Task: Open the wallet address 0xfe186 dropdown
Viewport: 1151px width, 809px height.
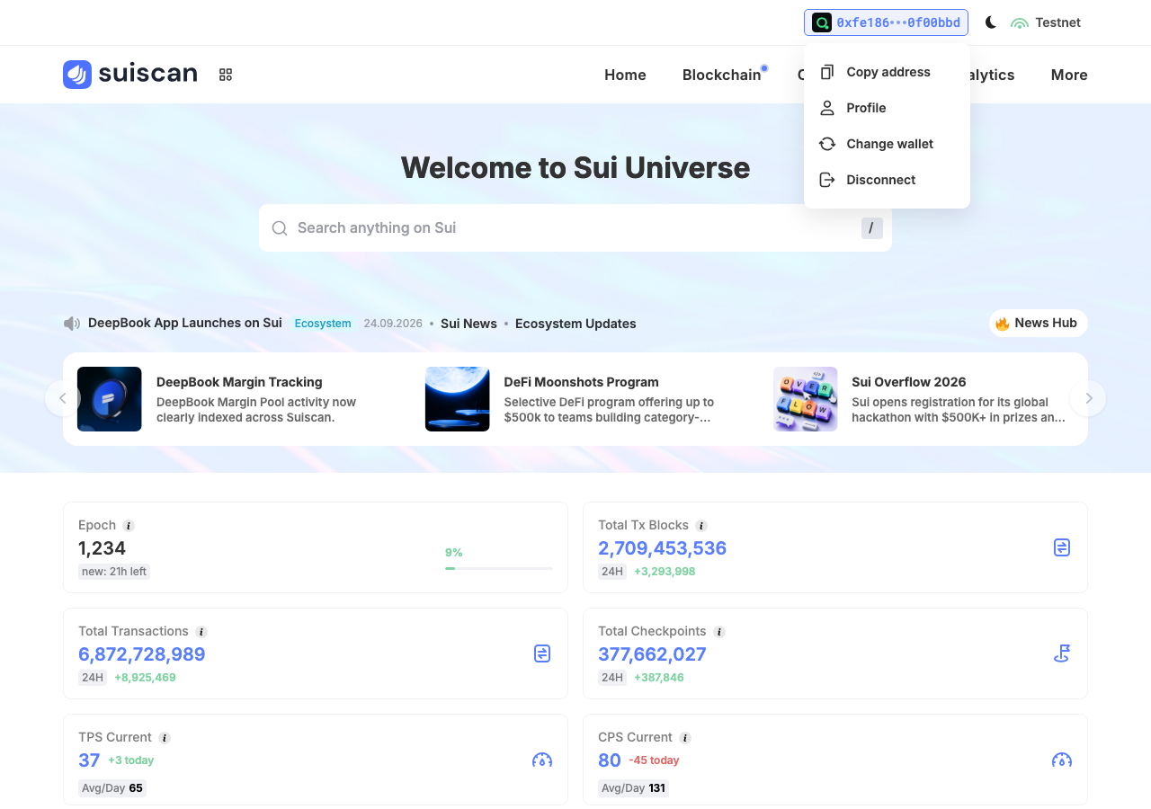Action: click(x=886, y=22)
